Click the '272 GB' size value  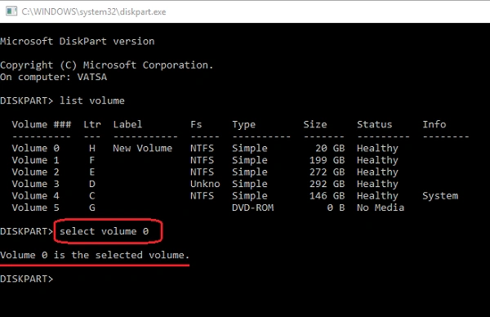pos(327,172)
